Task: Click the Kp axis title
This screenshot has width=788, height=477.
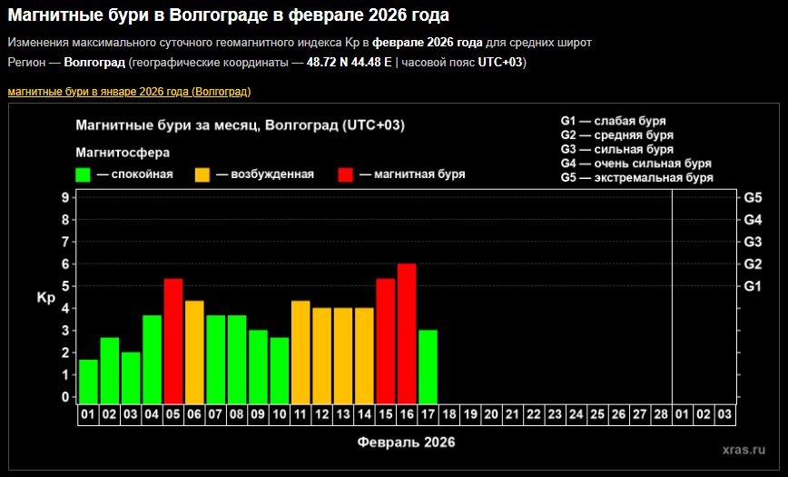Action: pos(45,297)
